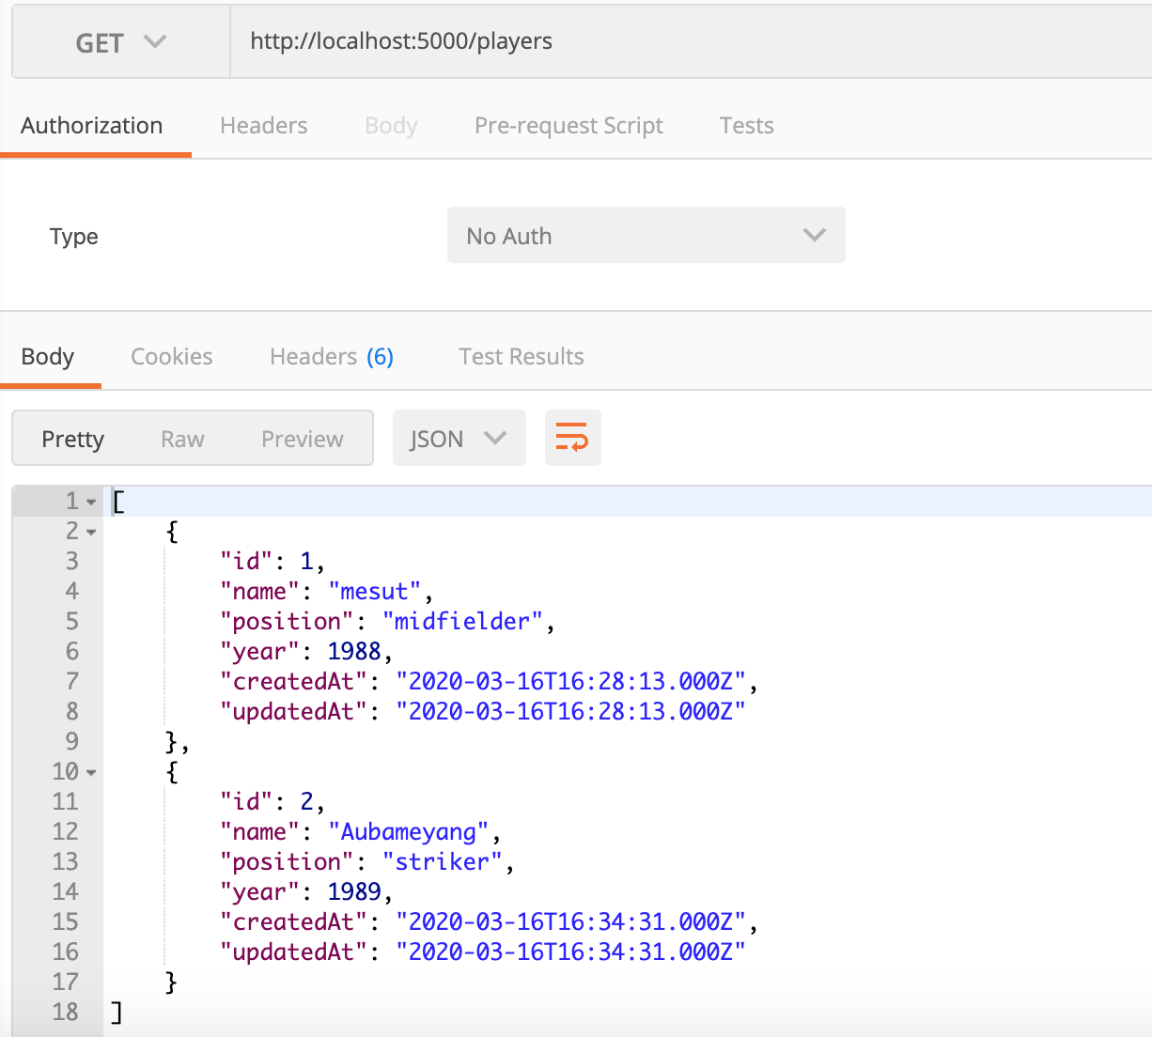The height and width of the screenshot is (1037, 1152).
Task: Open the GET method dropdown
Action: pyautogui.click(x=120, y=43)
